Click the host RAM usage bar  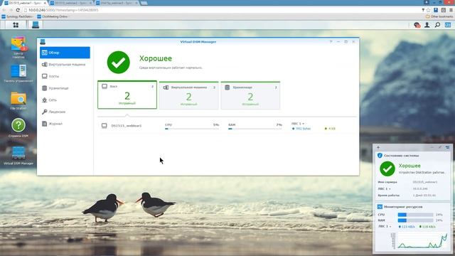255,129
